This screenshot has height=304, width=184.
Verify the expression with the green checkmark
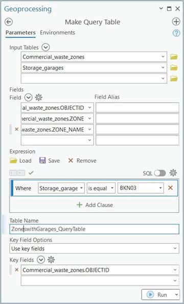click(x=31, y=172)
